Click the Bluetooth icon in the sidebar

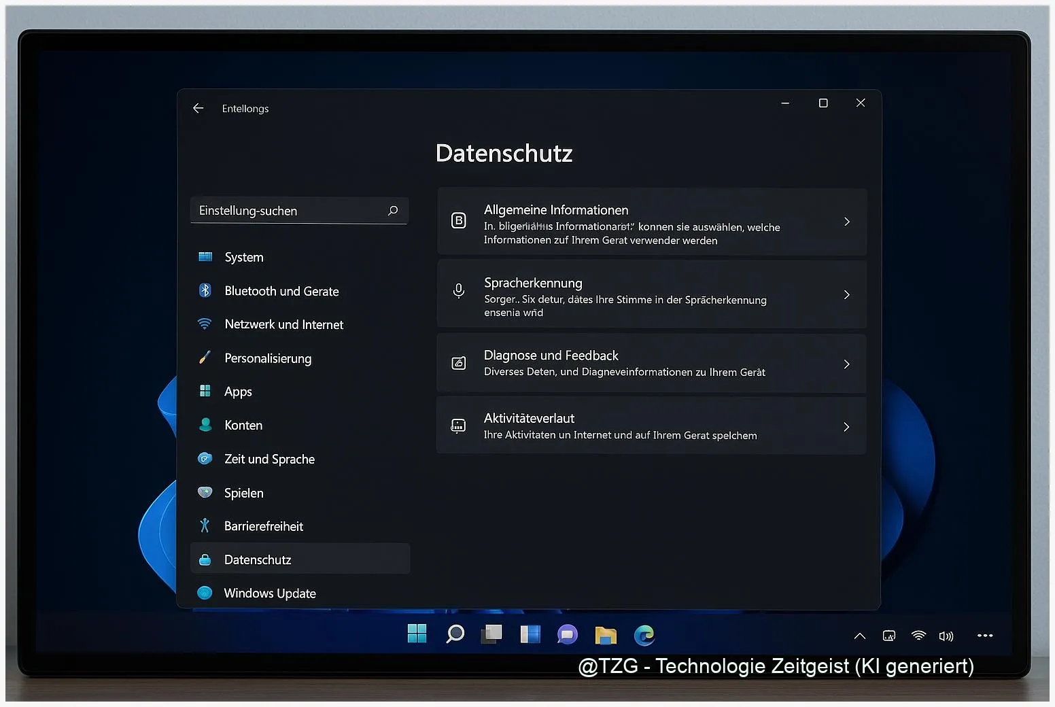point(205,290)
